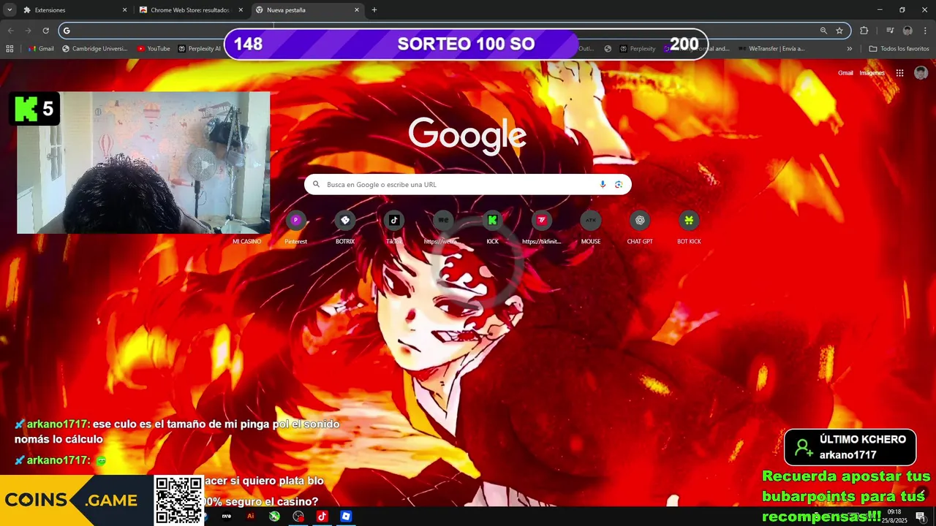
Task: Open Google account avatar on page
Action: pyautogui.click(x=921, y=73)
